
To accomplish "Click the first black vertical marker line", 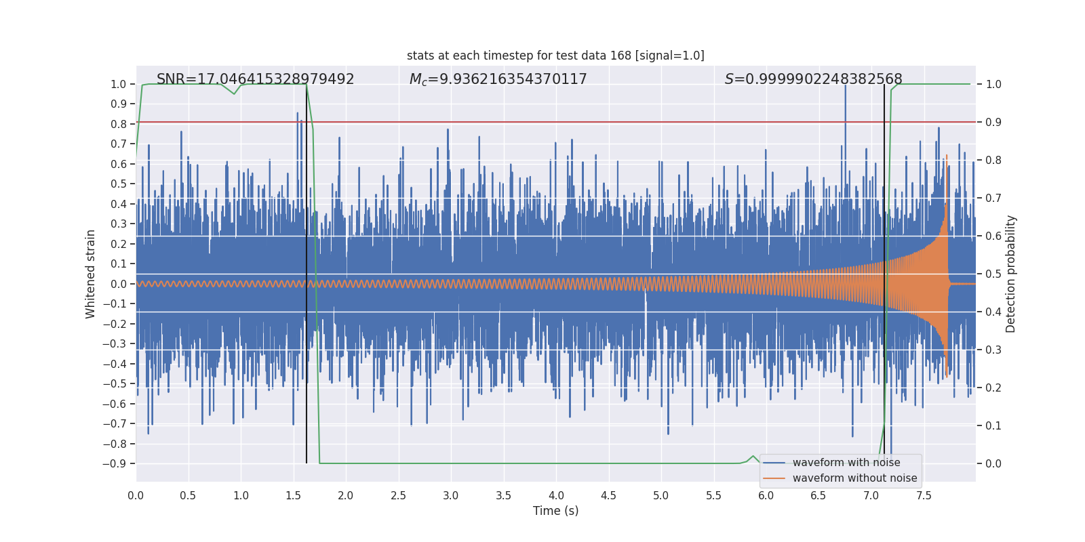I will point(307,274).
